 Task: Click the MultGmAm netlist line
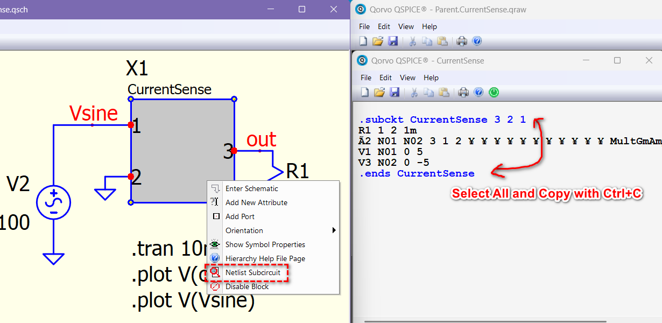coord(510,141)
